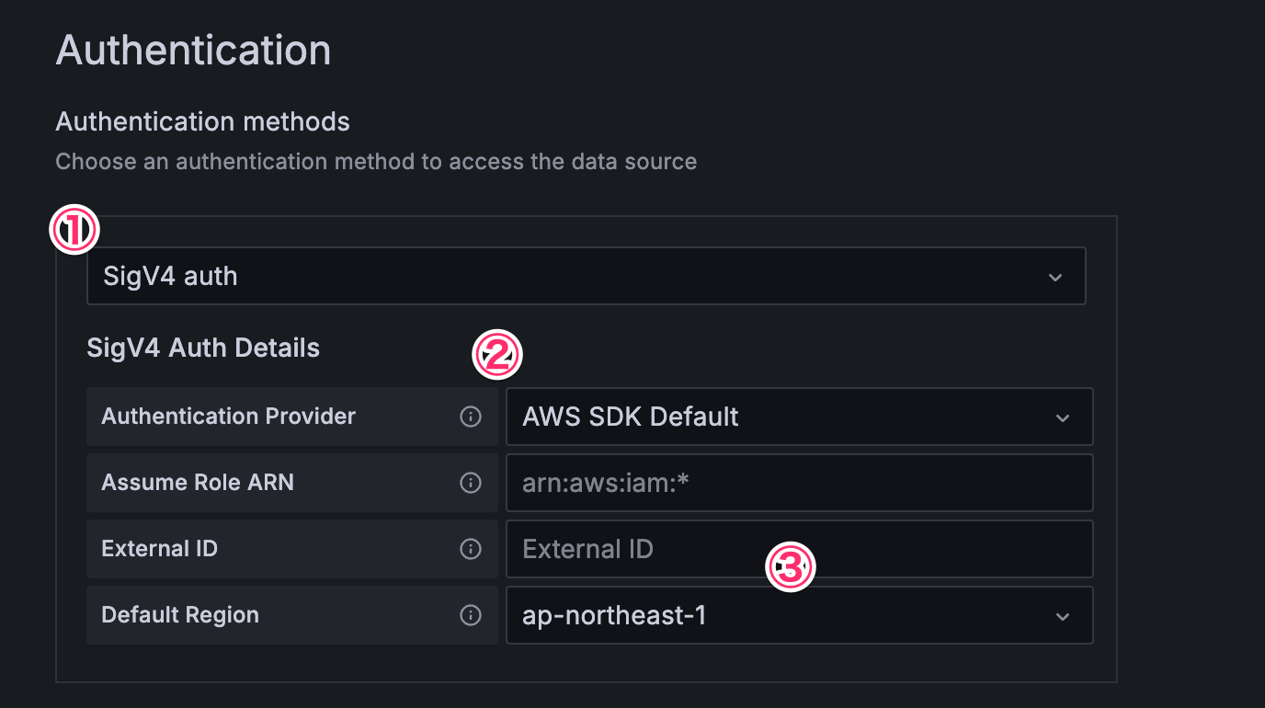
Task: Click the info icon beside Assume Role ARN
Action: (x=471, y=483)
